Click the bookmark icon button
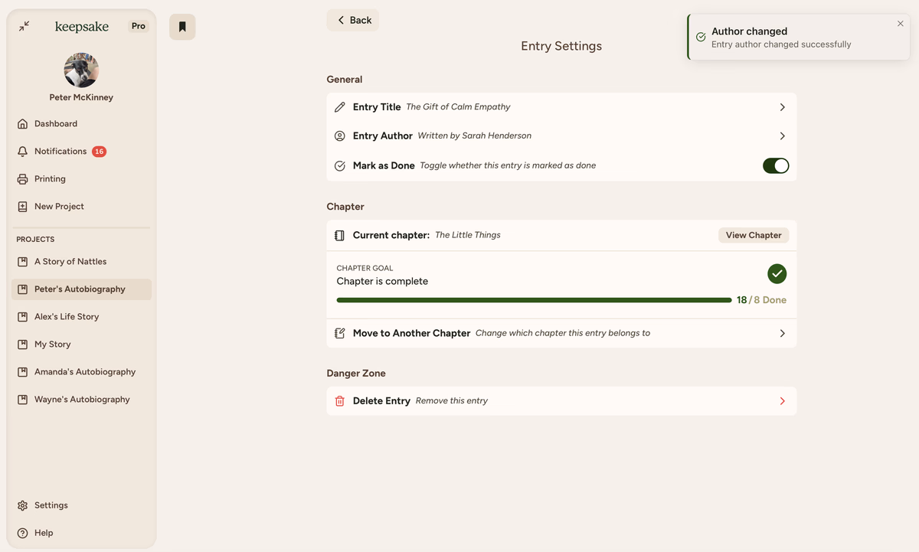Viewport: 919px width, 552px height. (x=182, y=27)
